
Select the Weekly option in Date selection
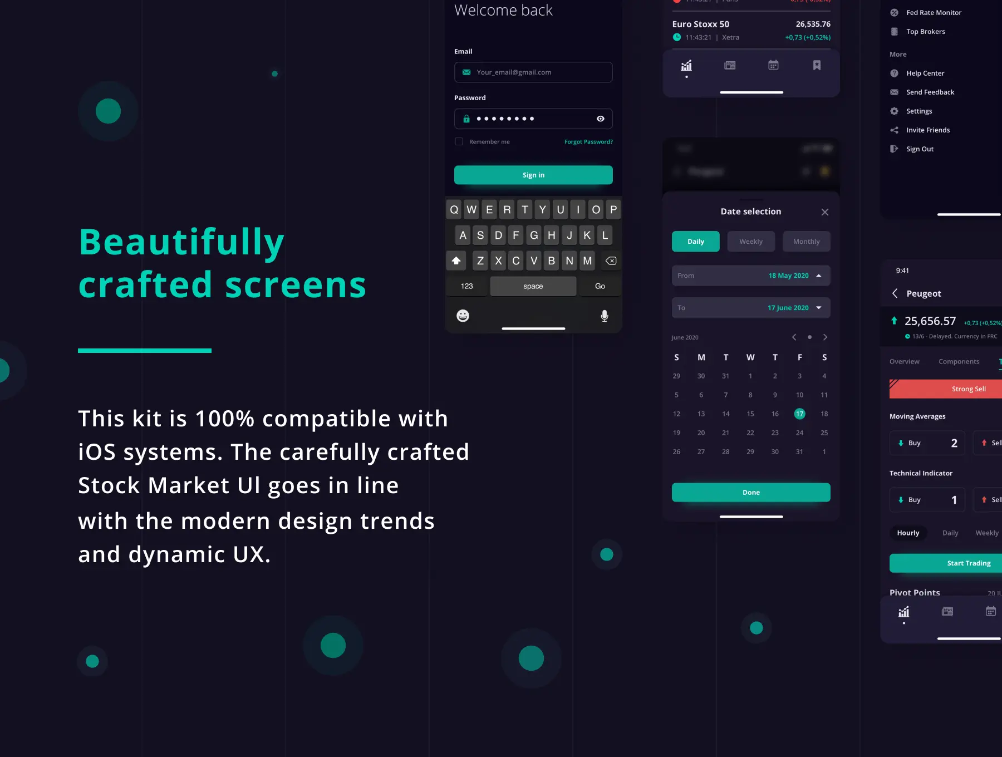coord(751,242)
